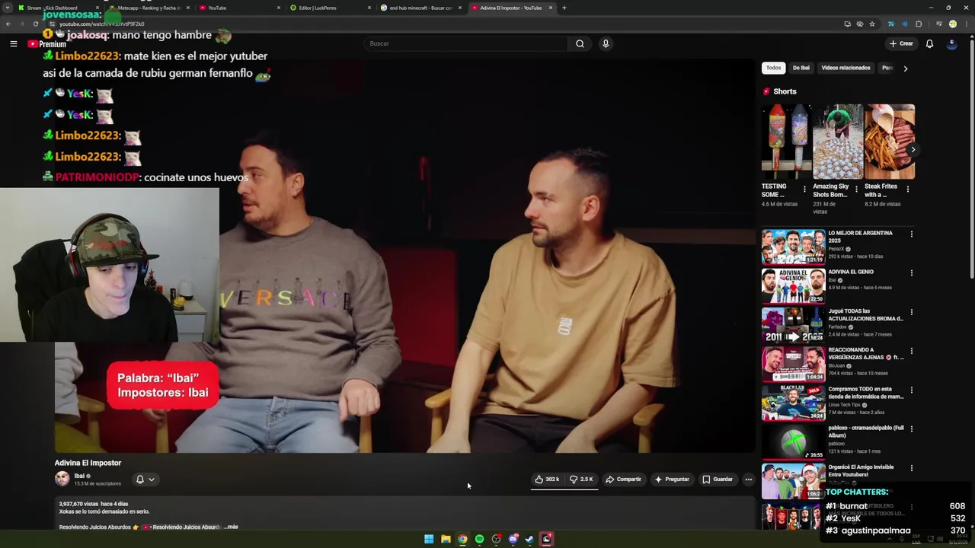Select the De Ibai filter chip

(x=801, y=68)
